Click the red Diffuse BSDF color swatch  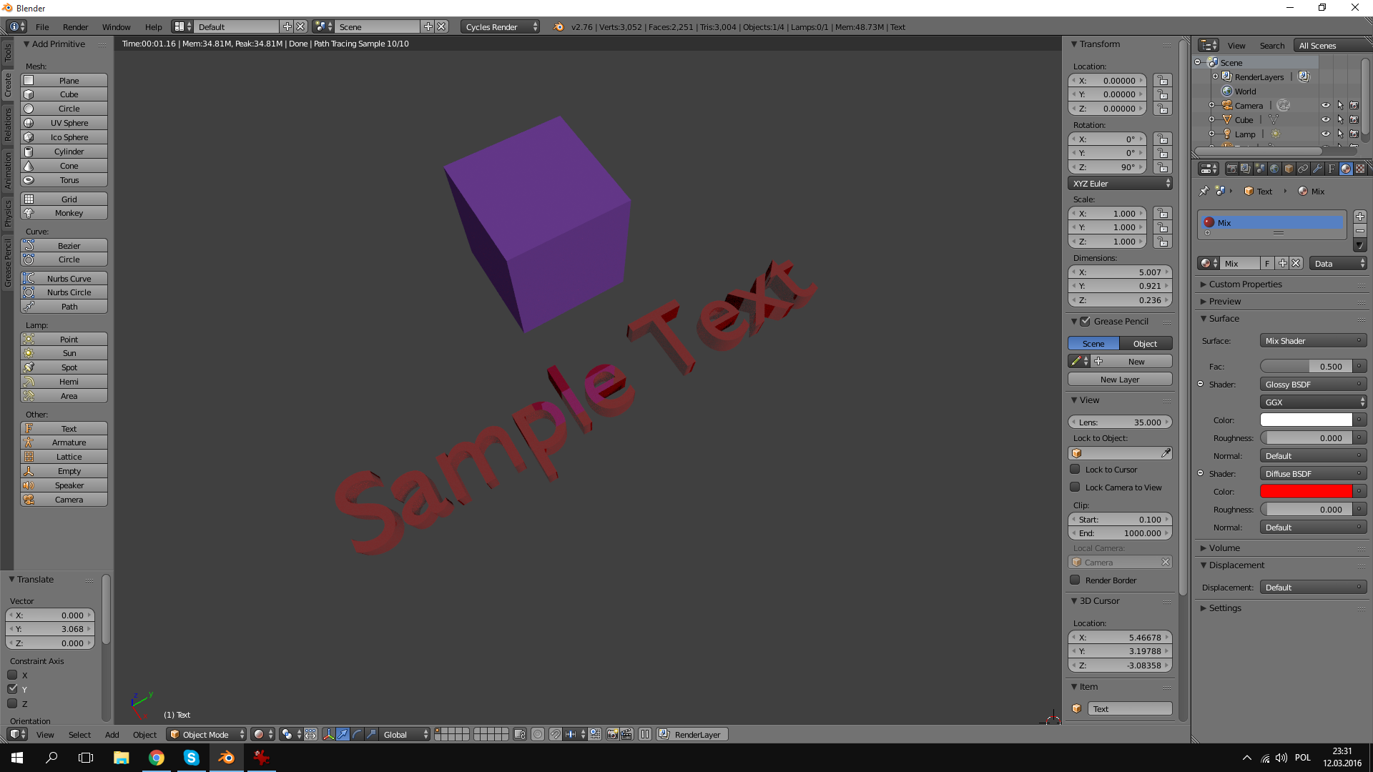pos(1305,491)
